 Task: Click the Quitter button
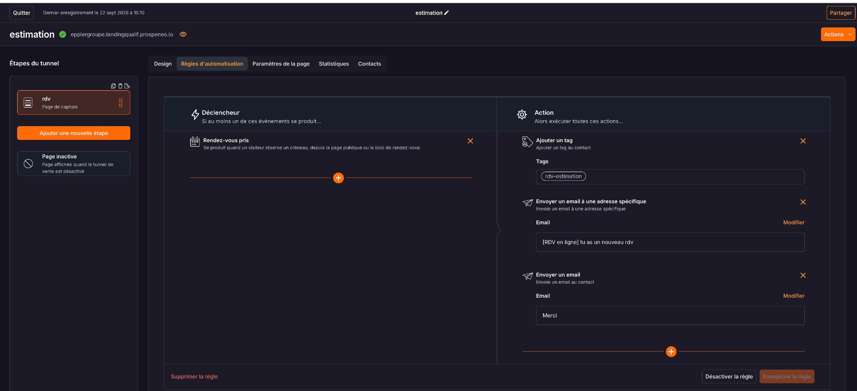point(22,13)
